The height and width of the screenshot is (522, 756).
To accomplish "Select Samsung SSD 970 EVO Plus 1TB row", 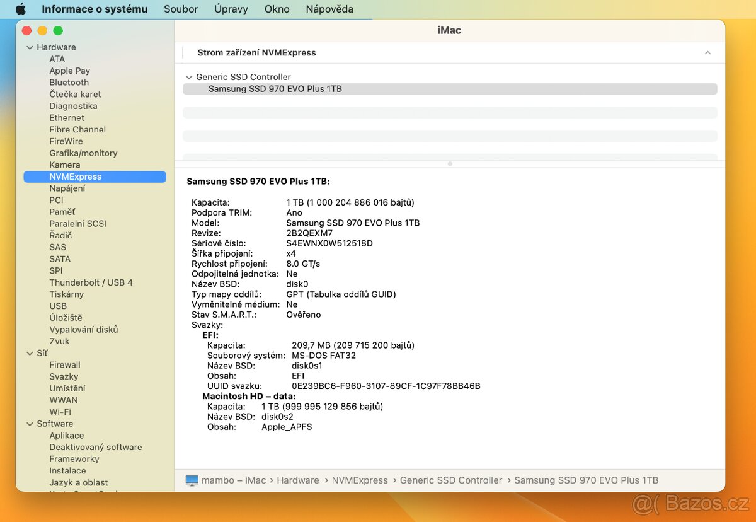I will (275, 89).
